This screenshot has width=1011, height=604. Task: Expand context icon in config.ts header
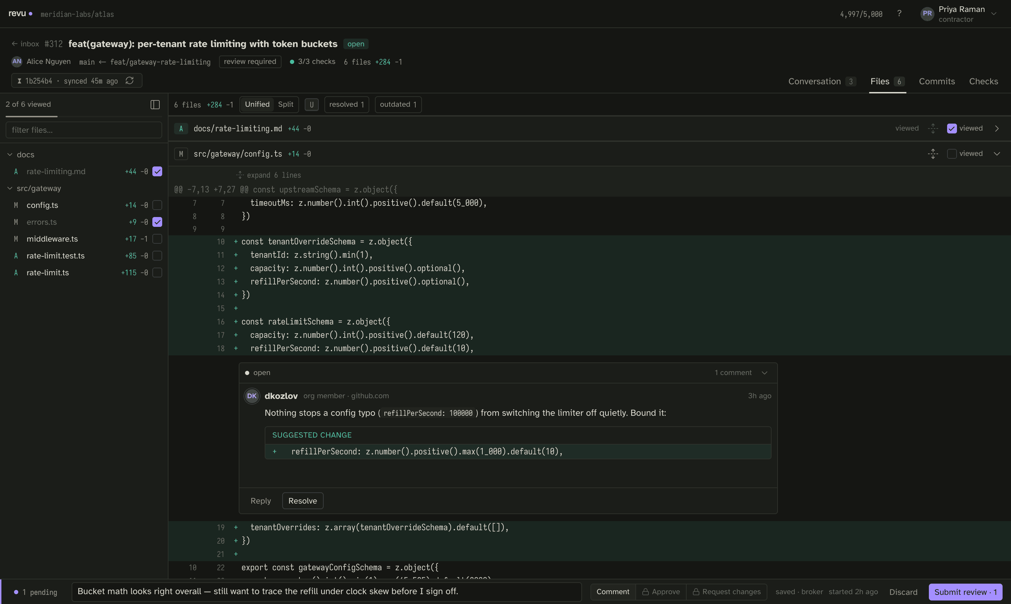[933, 154]
